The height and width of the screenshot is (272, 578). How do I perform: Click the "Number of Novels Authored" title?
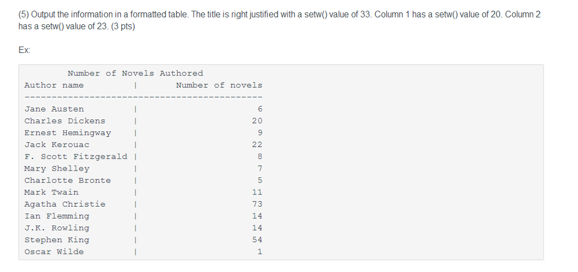pos(135,73)
